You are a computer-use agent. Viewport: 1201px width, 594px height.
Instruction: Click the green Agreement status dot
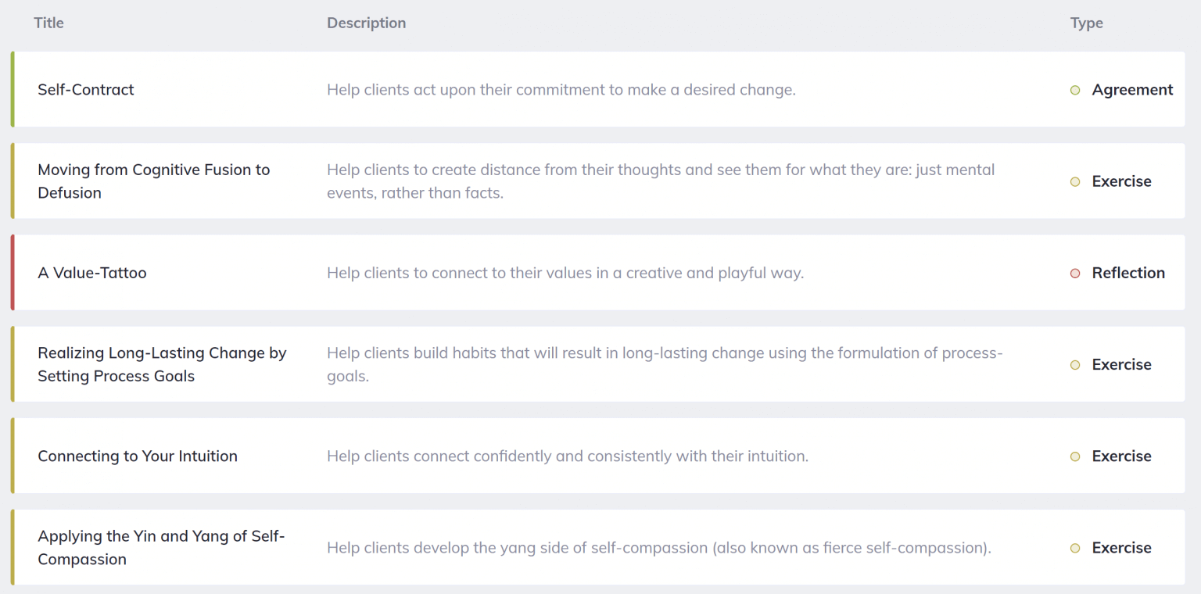click(x=1074, y=90)
